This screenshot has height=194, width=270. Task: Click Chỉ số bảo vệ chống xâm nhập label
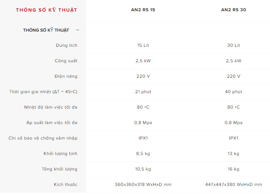43,138
